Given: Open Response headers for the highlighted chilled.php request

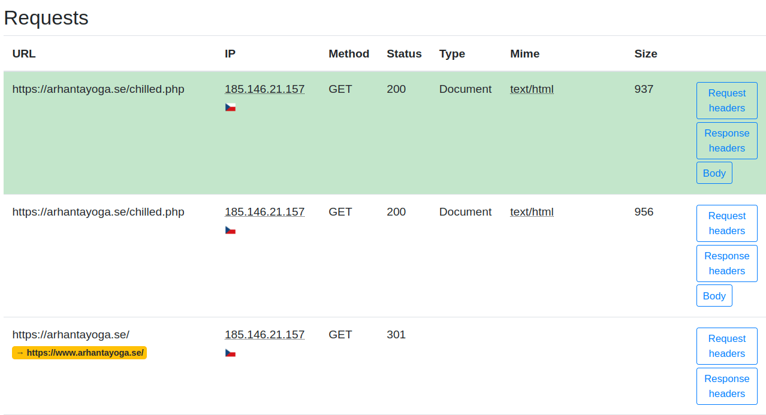Looking at the screenshot, I should [726, 140].
